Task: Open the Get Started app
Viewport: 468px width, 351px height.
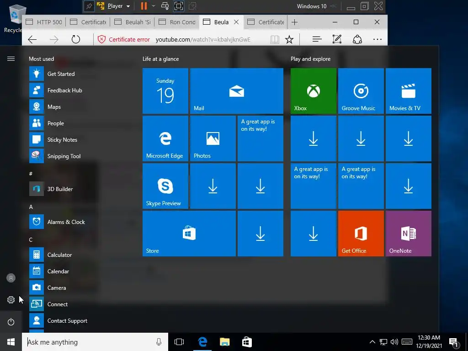Action: 61,74
